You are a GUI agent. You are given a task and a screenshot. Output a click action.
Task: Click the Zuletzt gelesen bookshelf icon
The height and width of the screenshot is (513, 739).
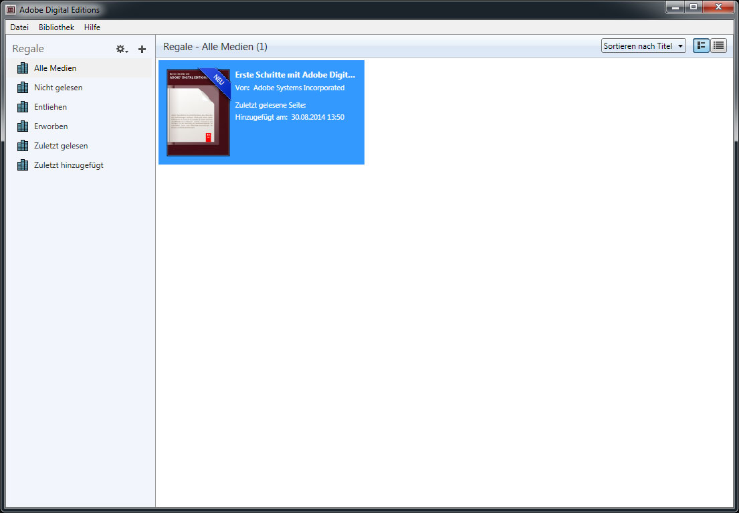(x=23, y=146)
